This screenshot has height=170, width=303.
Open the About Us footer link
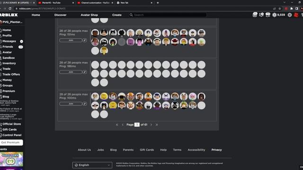click(x=84, y=150)
